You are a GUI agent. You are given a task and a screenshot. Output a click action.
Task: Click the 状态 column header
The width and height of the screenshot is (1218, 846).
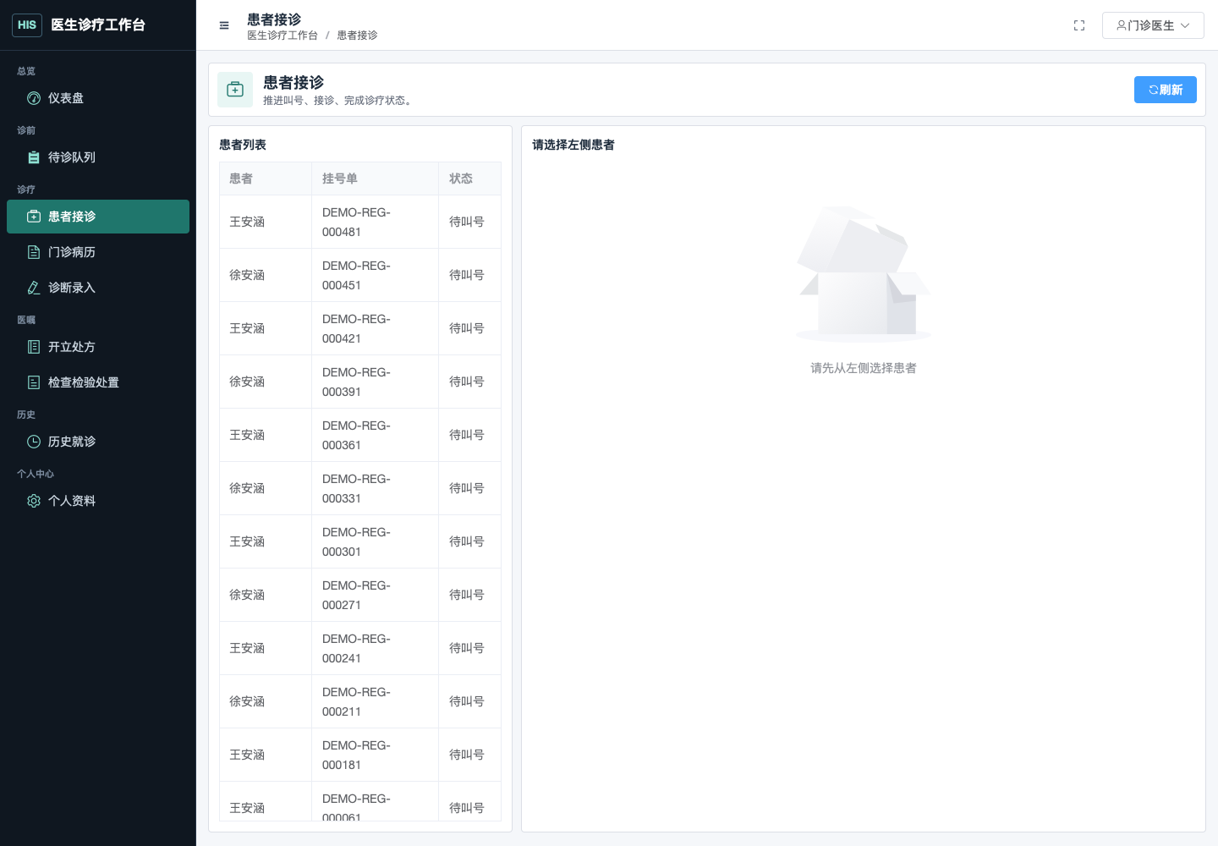(x=469, y=179)
